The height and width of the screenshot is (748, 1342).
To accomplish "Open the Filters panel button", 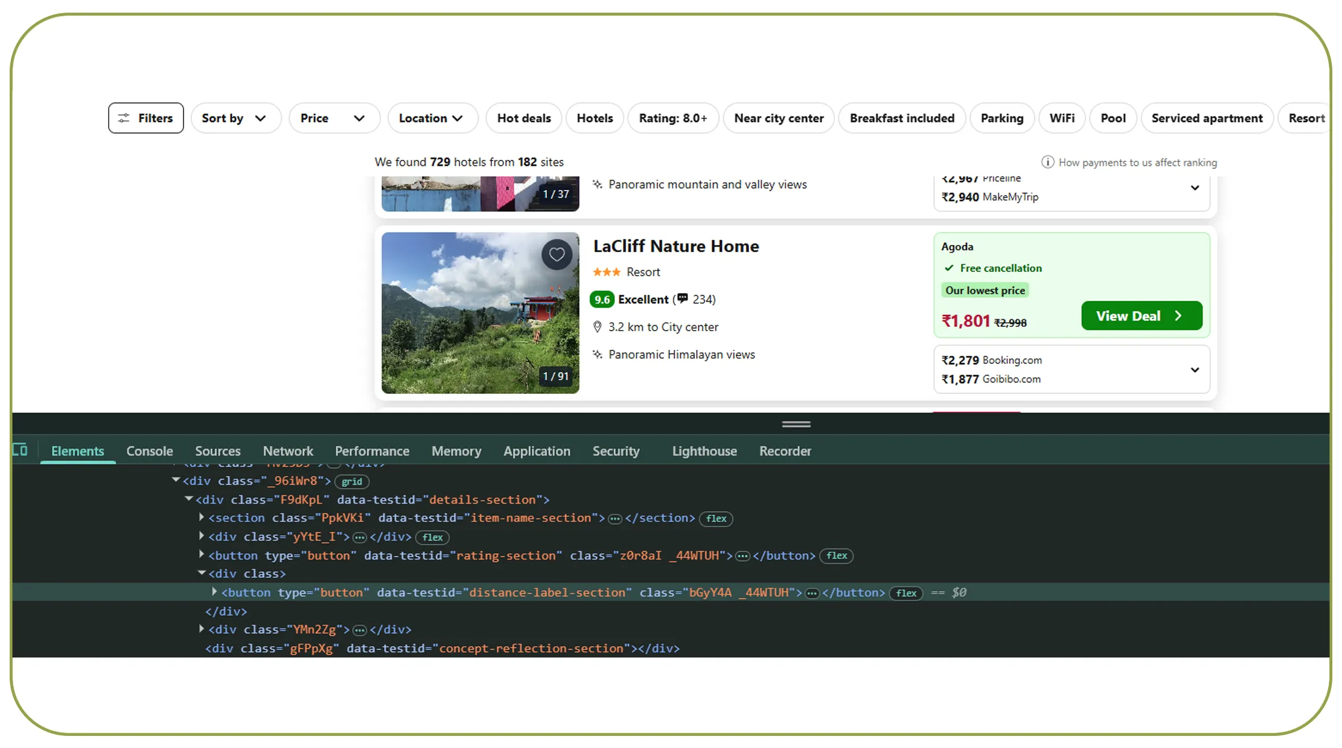I will [x=145, y=118].
